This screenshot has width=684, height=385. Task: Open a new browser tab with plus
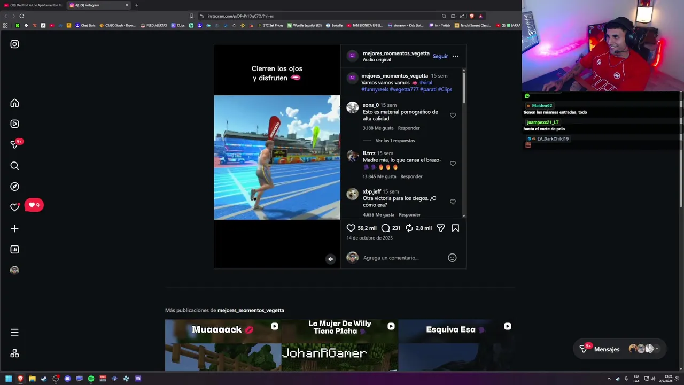136,5
